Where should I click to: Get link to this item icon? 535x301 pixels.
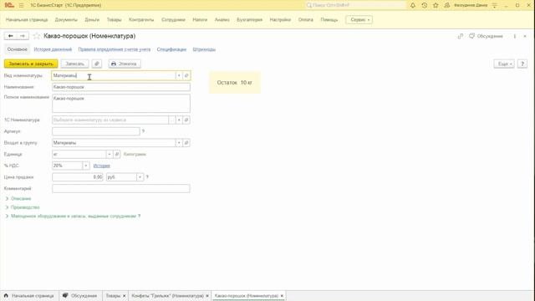coord(461,36)
